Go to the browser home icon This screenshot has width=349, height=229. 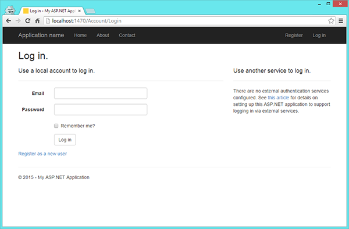pyautogui.click(x=37, y=21)
